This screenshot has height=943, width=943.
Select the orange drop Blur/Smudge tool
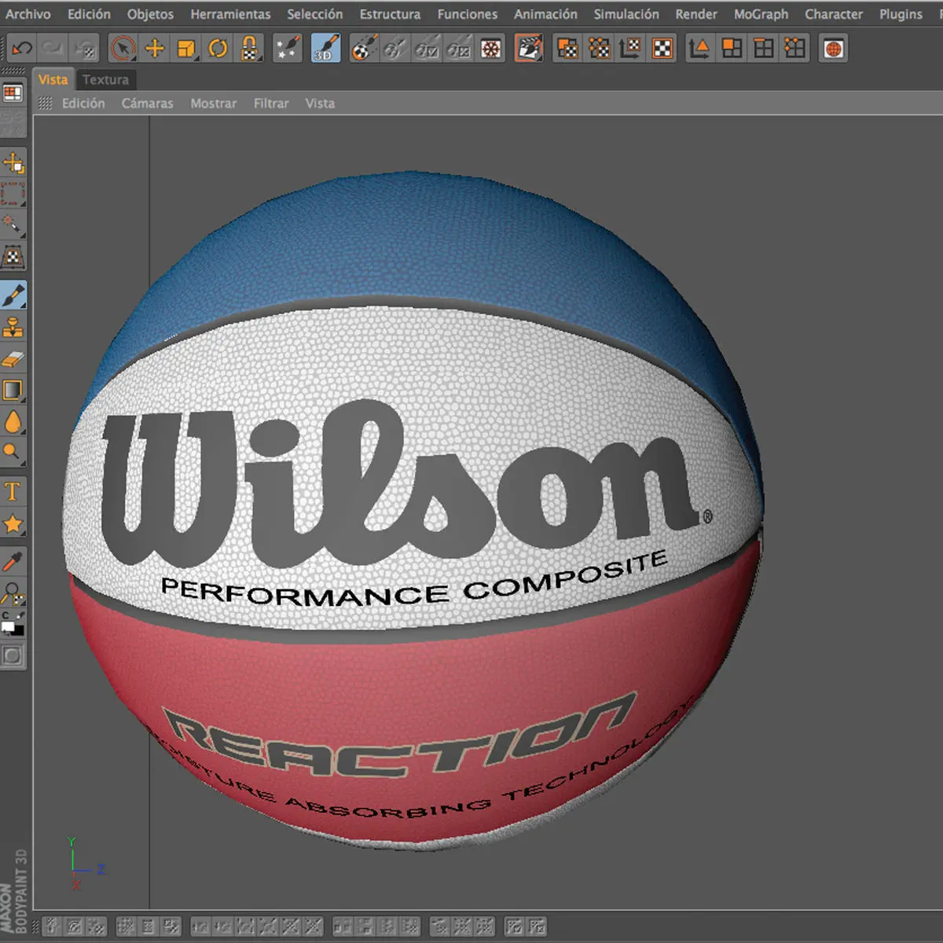pos(13,421)
